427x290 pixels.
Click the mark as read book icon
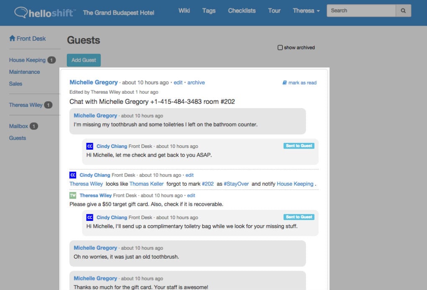coord(284,83)
